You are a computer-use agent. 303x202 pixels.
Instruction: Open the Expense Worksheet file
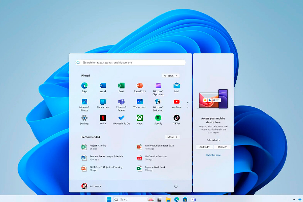coord(151,169)
